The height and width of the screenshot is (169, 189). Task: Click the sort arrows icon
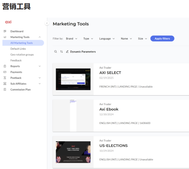(61, 52)
